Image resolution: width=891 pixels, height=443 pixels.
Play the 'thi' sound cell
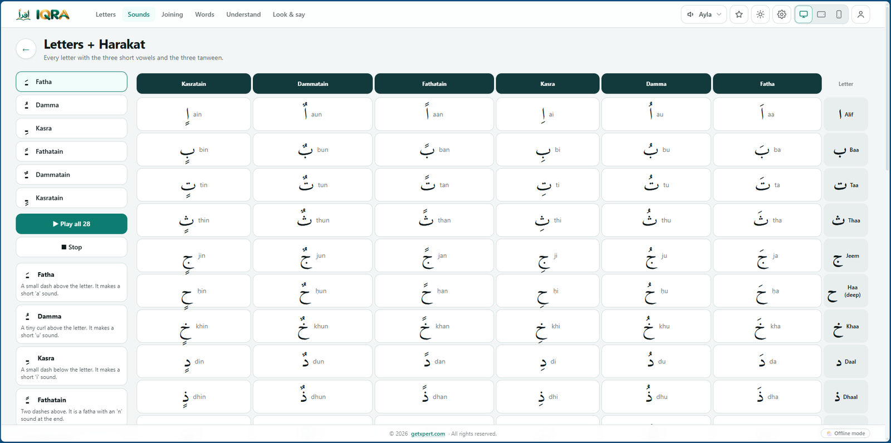coord(547,220)
